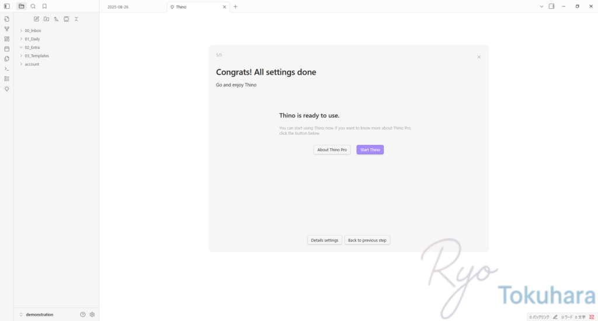The image size is (598, 321).
Task: Click the pencil editing mode status icon
Action: pos(555,317)
